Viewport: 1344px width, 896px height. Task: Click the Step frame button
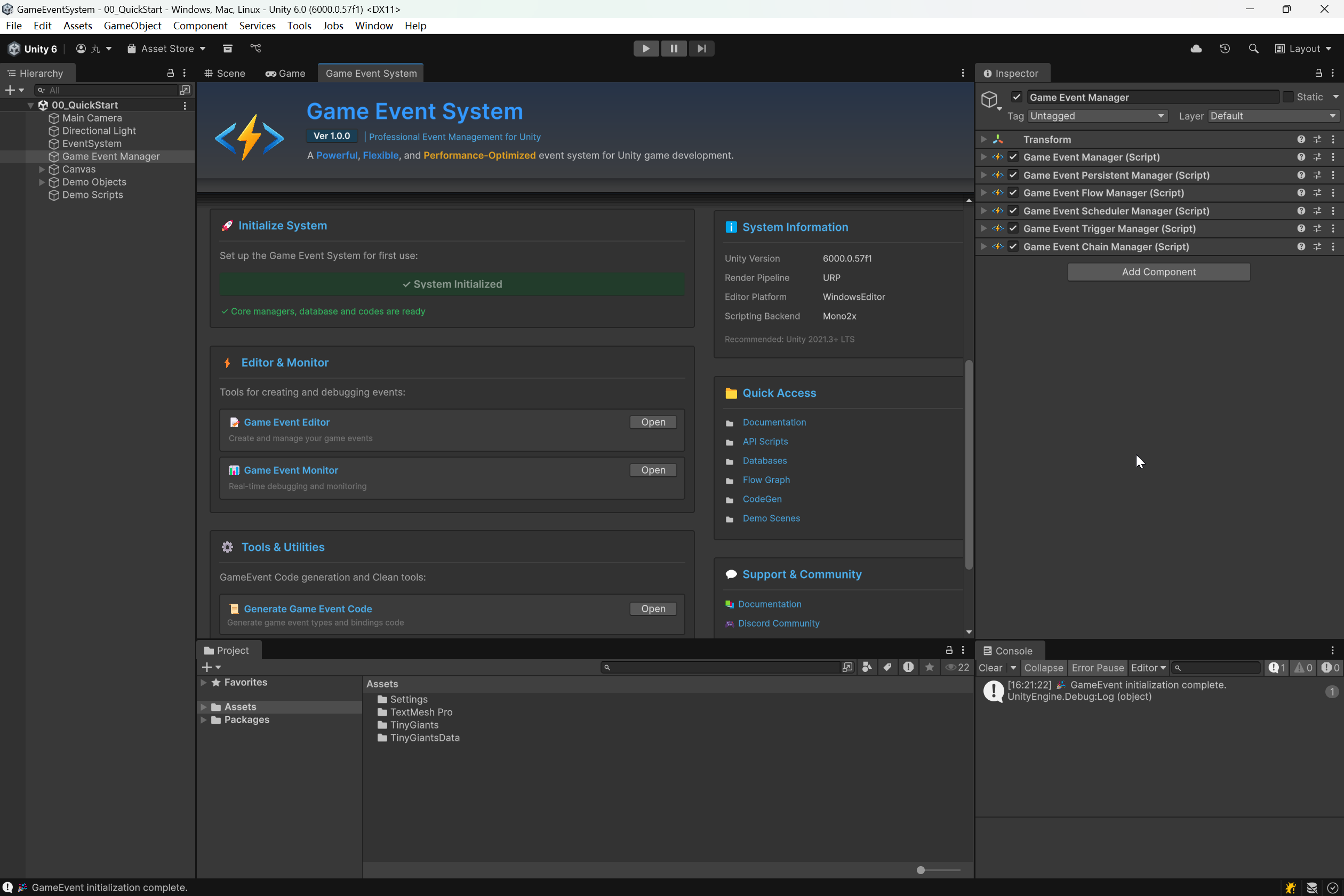[702, 48]
